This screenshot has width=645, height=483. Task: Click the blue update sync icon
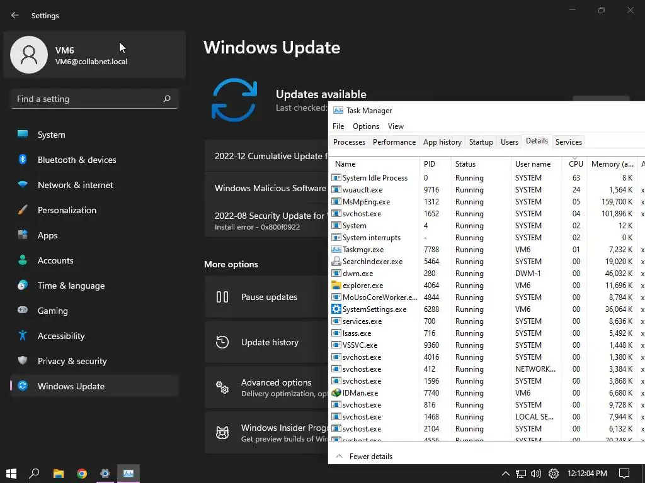coord(234,100)
